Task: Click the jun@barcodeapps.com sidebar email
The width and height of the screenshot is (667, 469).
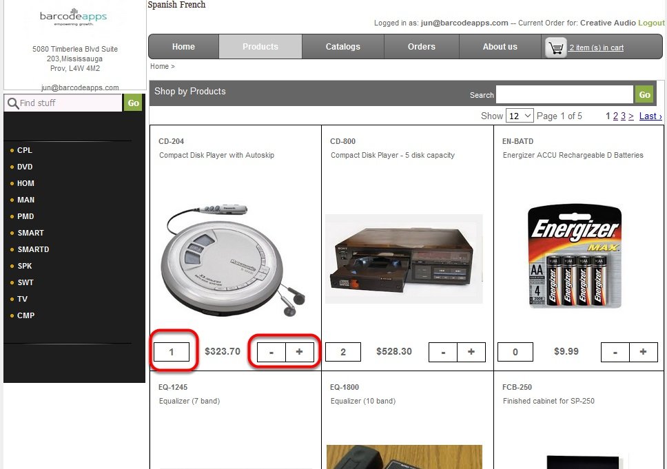Action: [80, 87]
